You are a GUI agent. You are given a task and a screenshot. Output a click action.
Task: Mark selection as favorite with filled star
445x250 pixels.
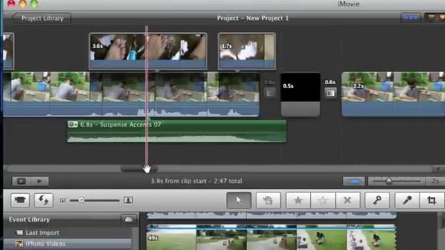(x=298, y=201)
